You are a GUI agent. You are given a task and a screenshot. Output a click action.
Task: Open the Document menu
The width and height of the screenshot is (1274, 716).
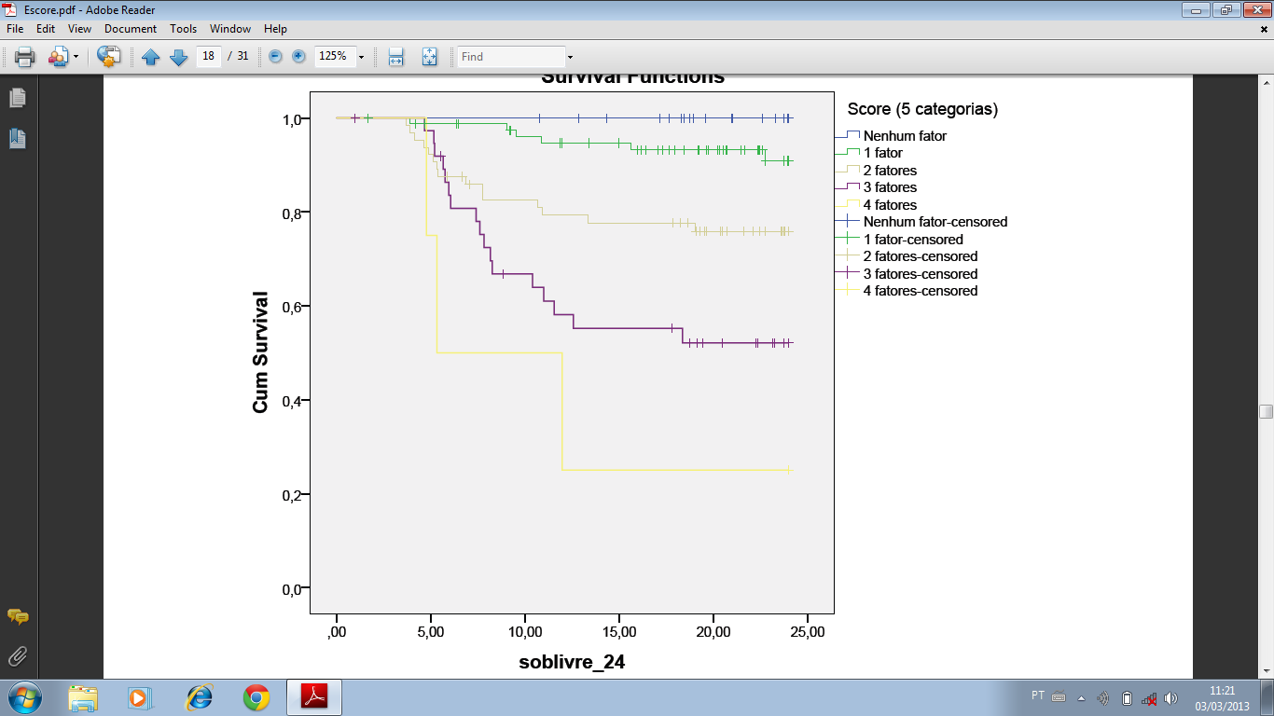[131, 29]
